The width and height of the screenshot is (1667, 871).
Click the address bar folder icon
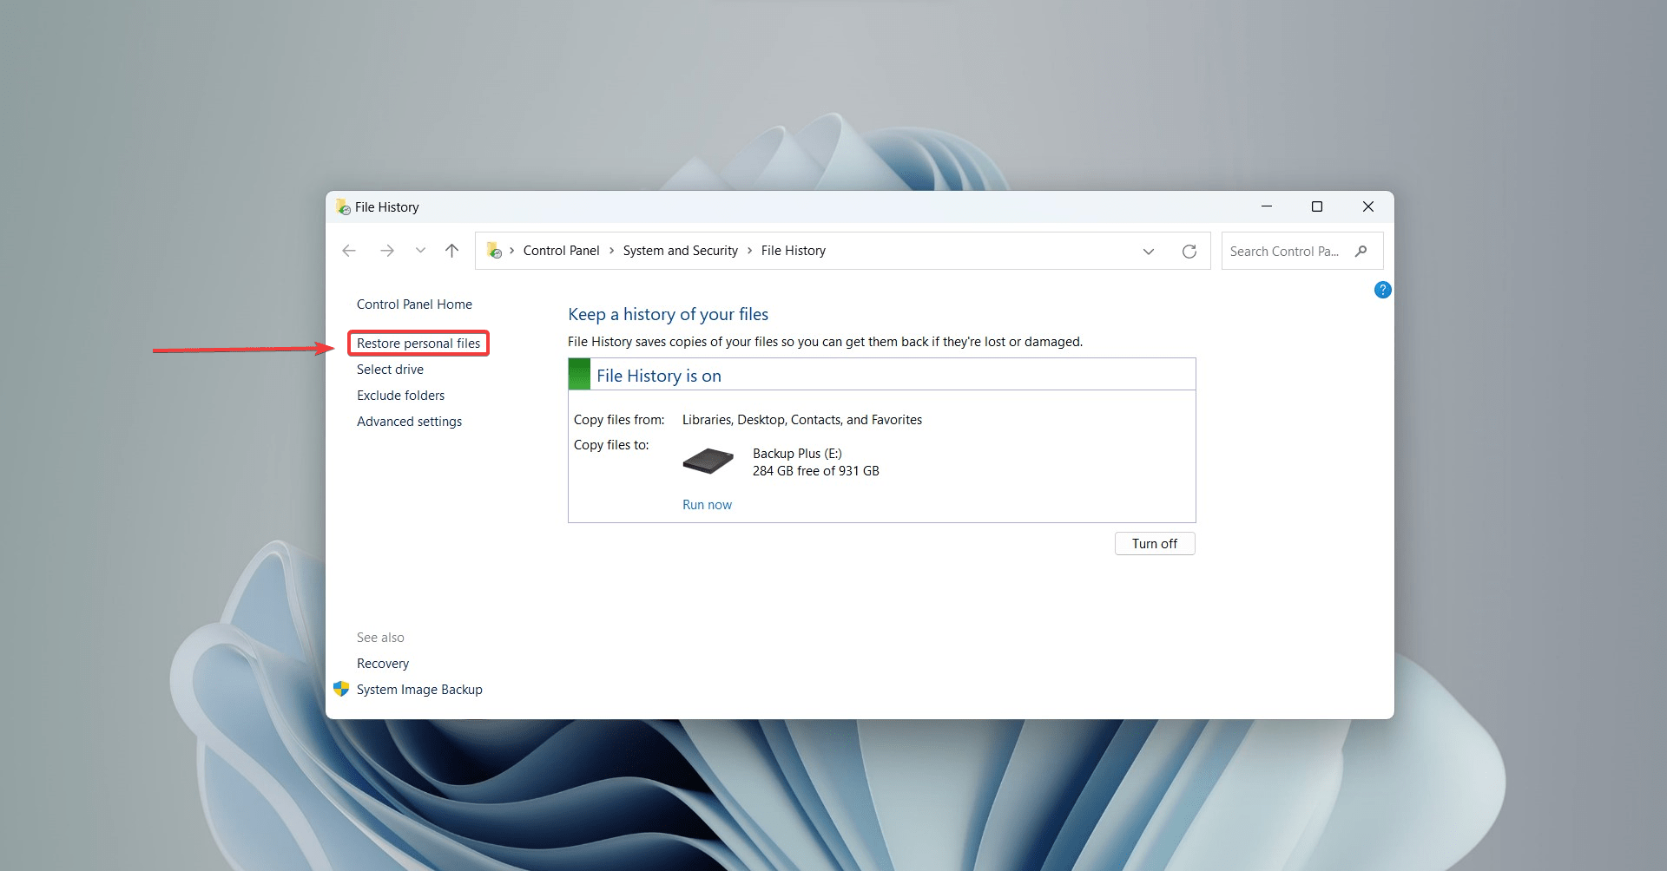(494, 251)
